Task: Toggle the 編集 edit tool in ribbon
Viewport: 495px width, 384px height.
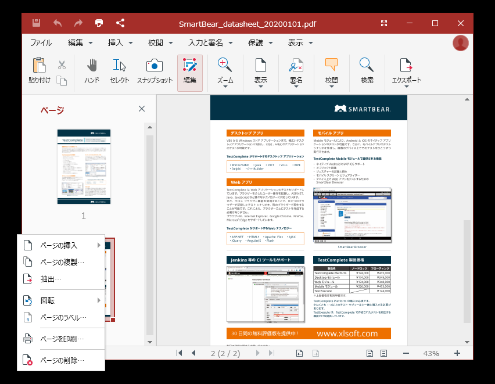Action: click(x=190, y=73)
